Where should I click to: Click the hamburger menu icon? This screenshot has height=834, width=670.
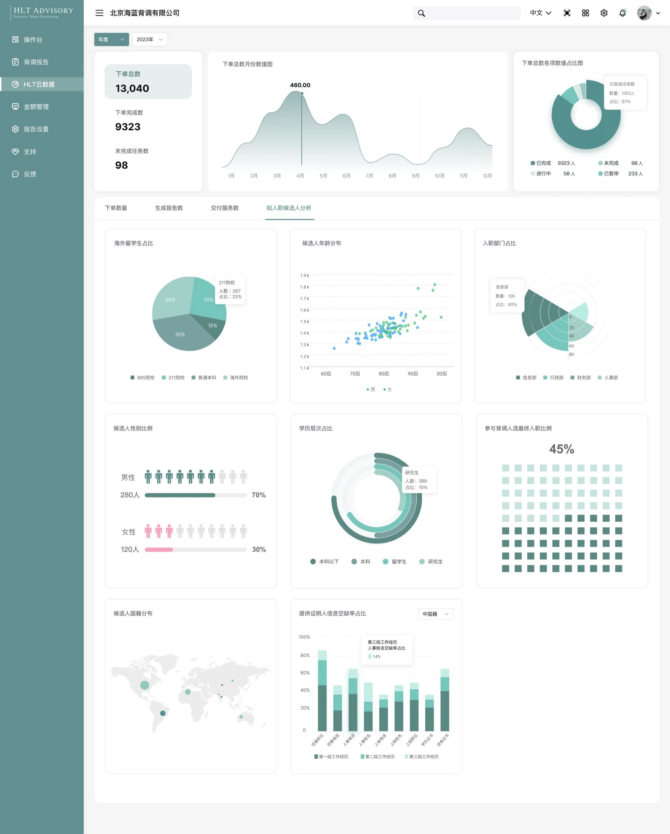[99, 13]
